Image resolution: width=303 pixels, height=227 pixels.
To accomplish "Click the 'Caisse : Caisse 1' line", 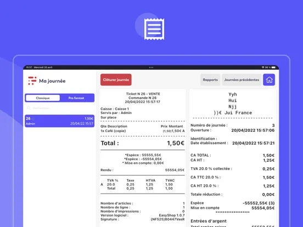I will coord(115,109).
